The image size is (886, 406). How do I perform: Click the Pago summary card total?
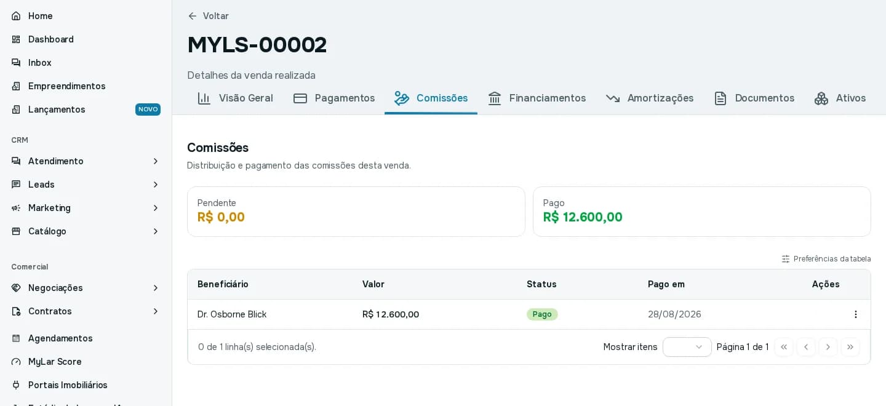583,217
